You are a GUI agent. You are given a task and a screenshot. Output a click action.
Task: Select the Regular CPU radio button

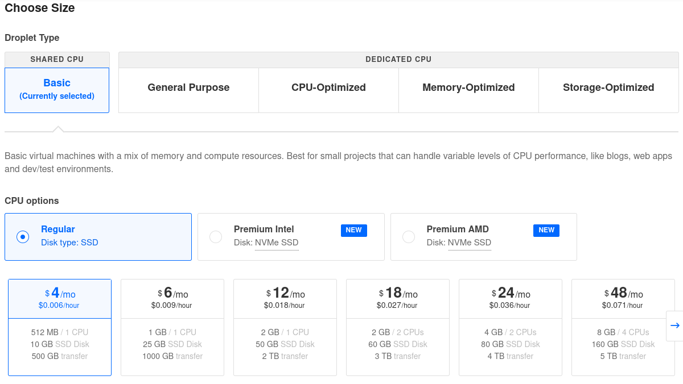pyautogui.click(x=23, y=237)
